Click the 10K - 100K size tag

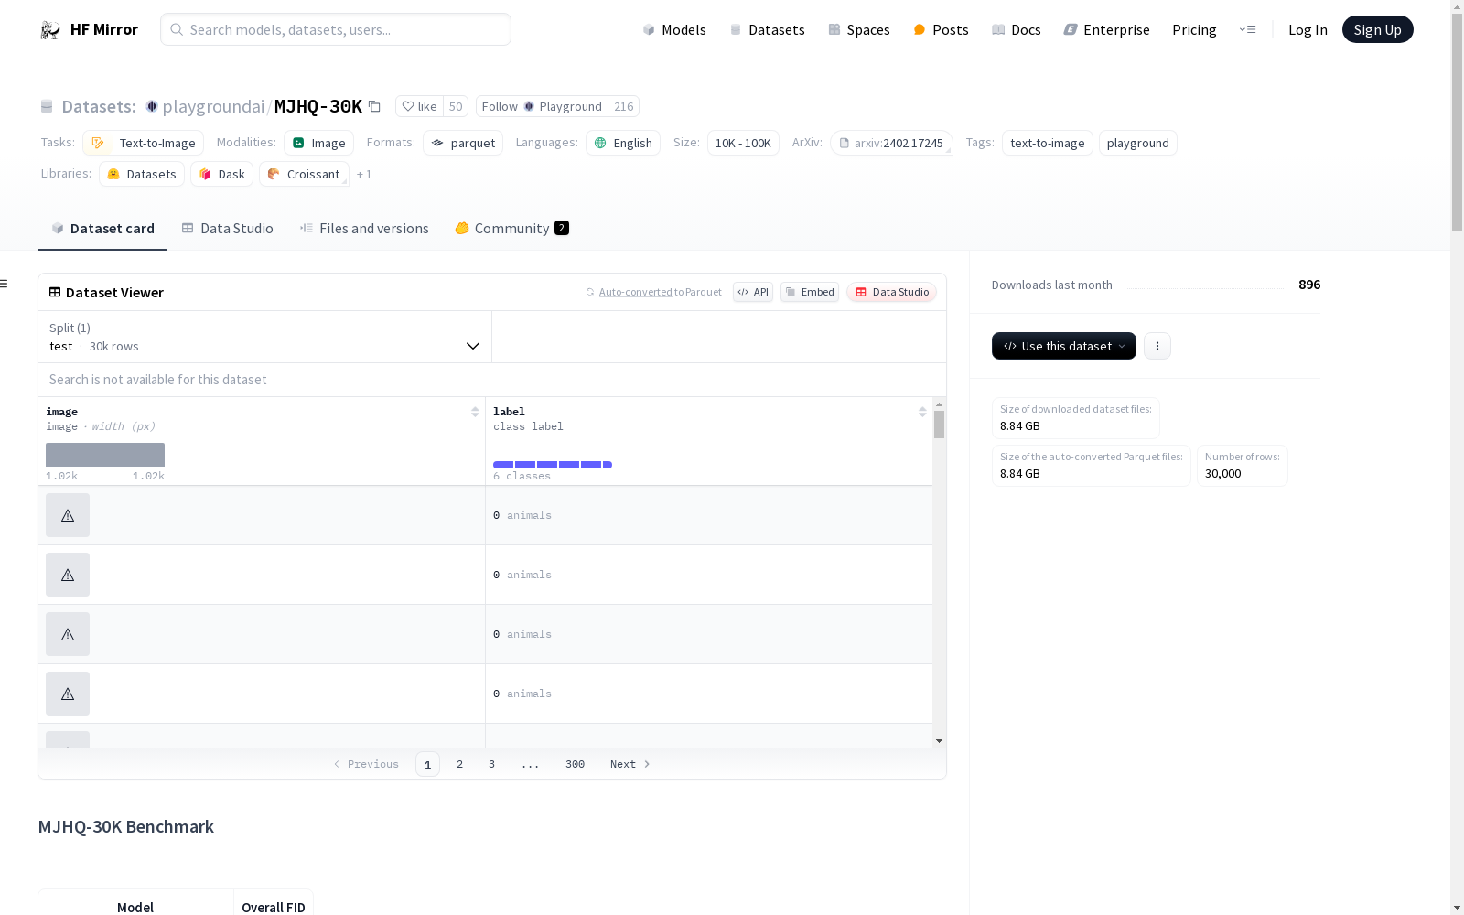click(743, 143)
